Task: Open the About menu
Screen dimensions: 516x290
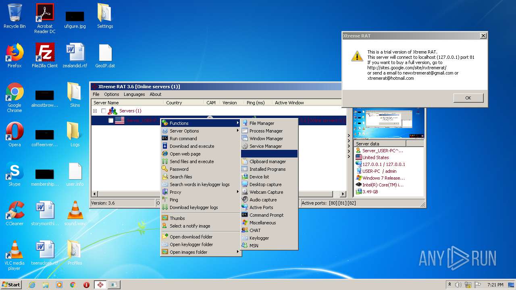Action: tap(156, 94)
